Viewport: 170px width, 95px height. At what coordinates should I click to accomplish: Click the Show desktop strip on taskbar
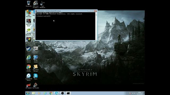[144, 93]
